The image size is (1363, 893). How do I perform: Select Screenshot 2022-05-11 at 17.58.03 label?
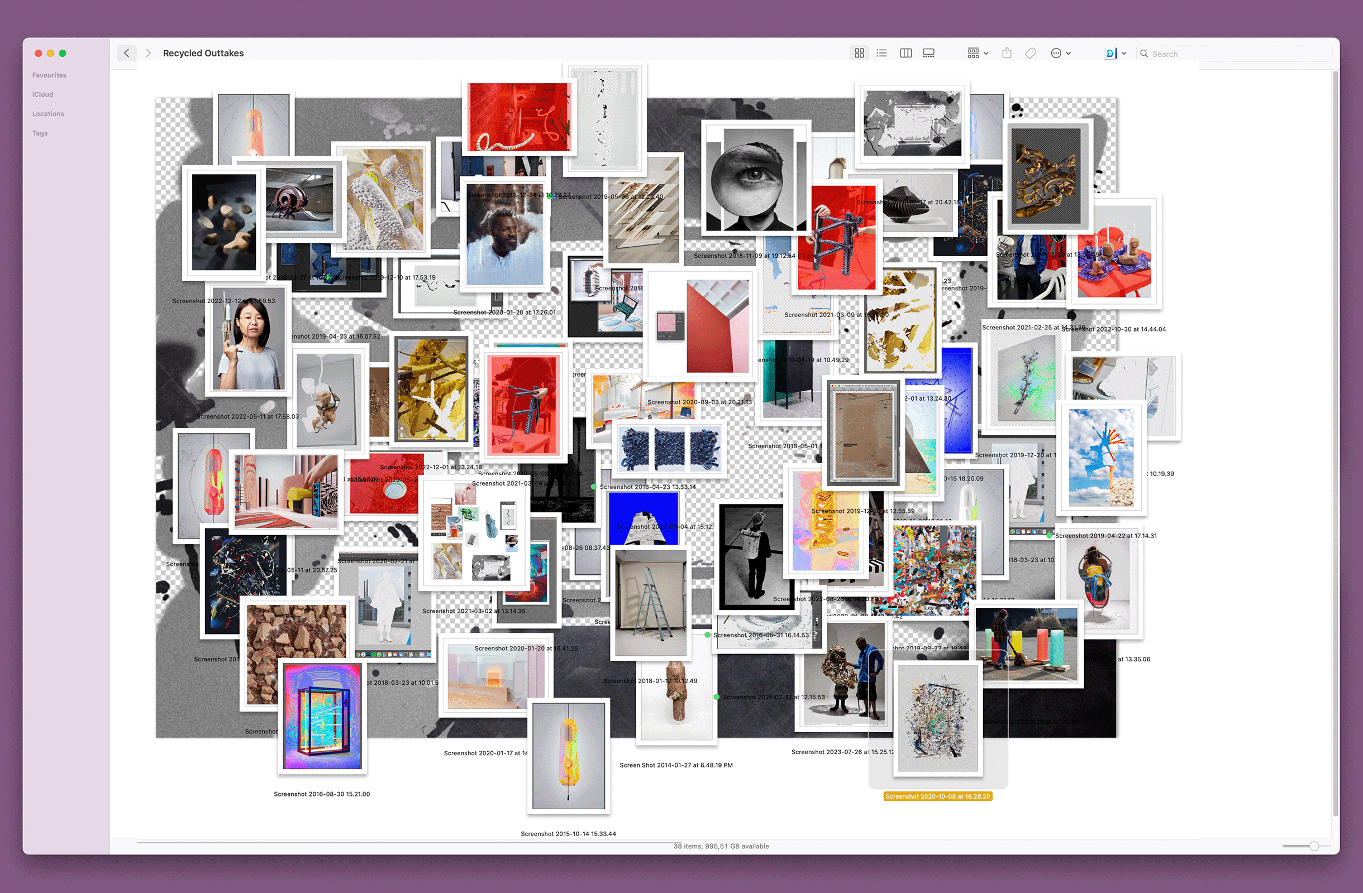(247, 416)
